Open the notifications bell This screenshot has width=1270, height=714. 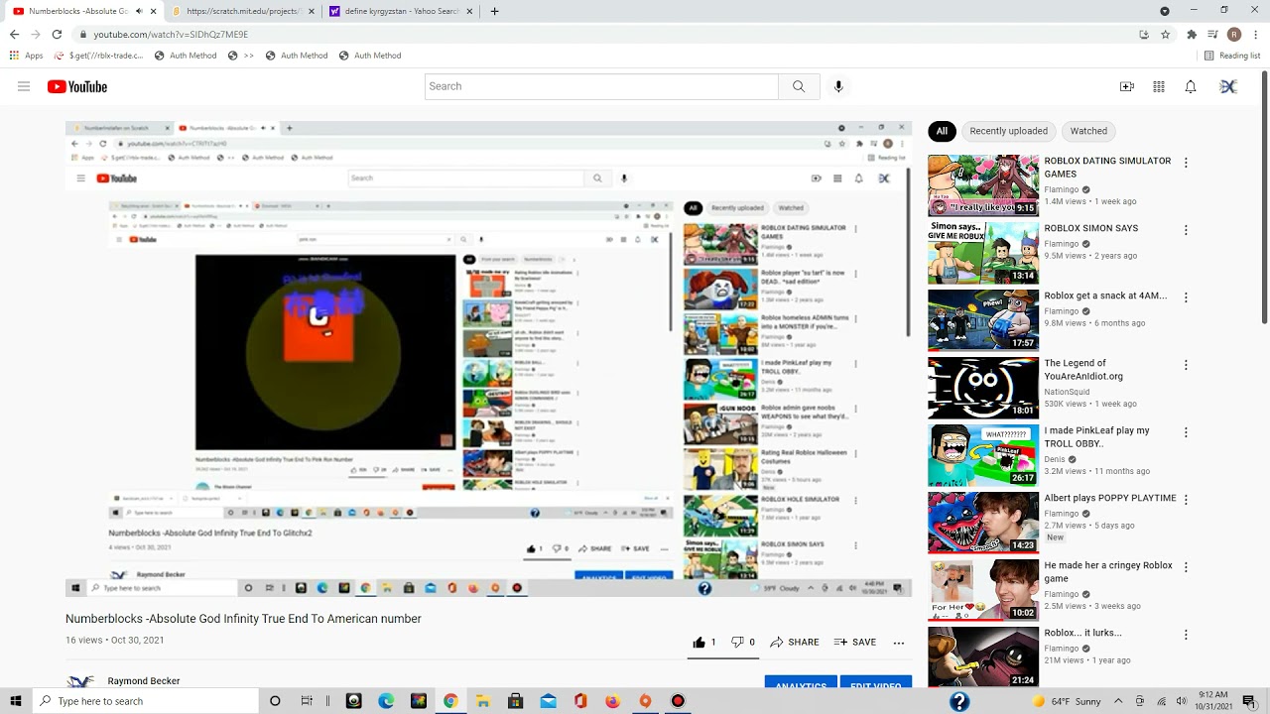point(1191,86)
